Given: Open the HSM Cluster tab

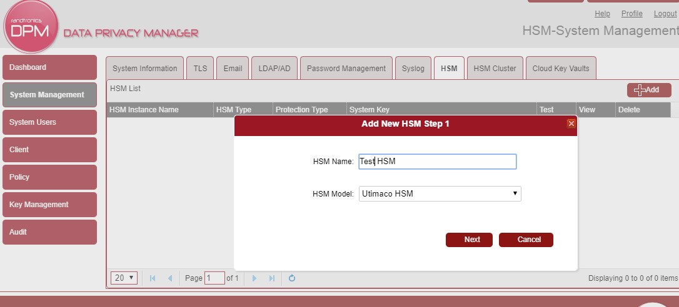Looking at the screenshot, I should 495,68.
